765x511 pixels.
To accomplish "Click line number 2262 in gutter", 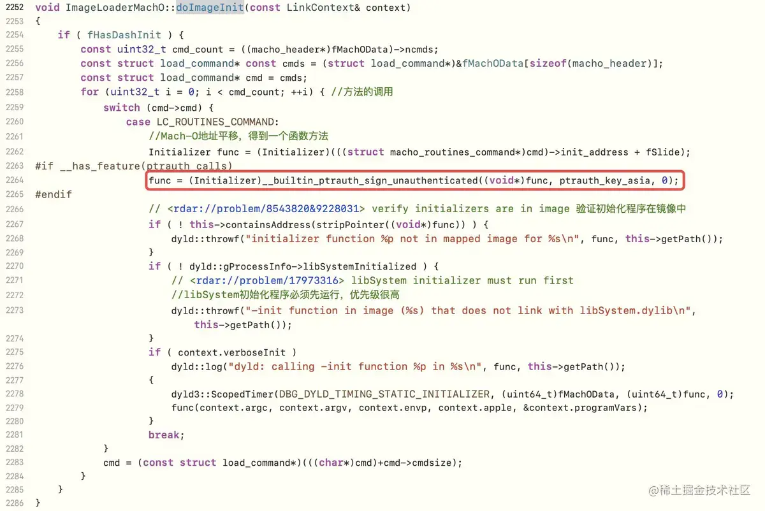I will click(x=14, y=152).
